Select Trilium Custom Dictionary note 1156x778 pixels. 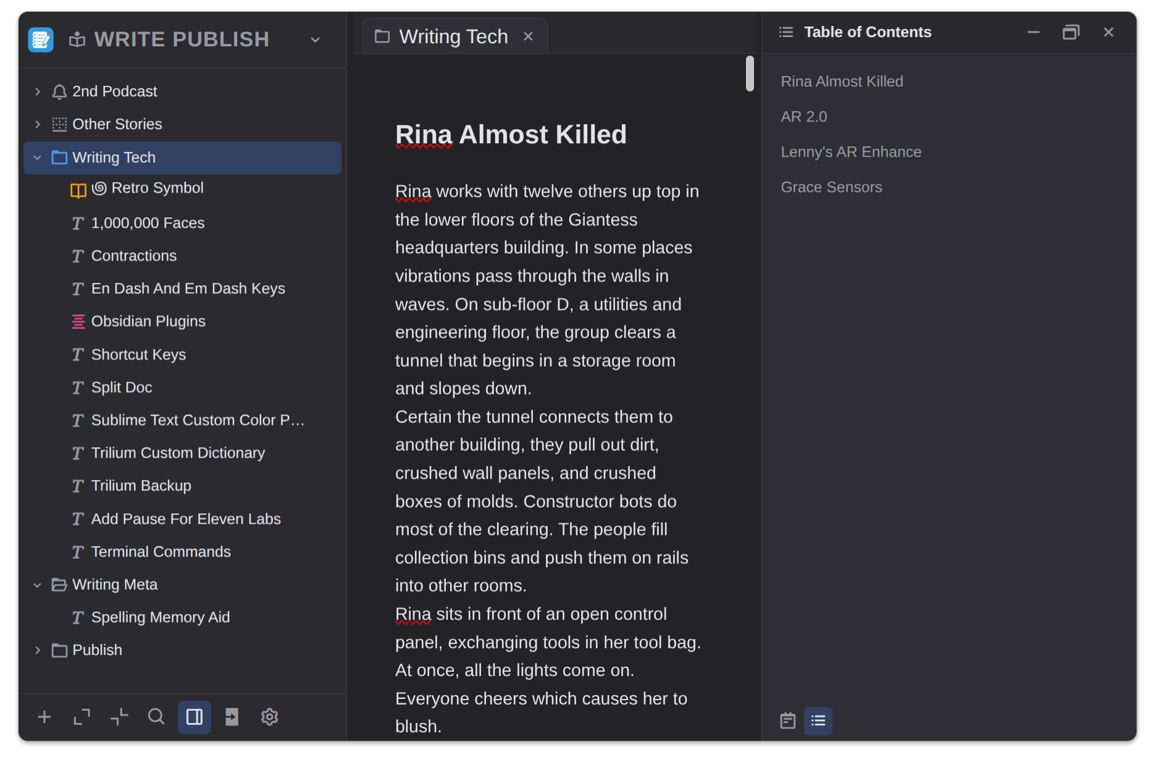pyautogui.click(x=178, y=453)
